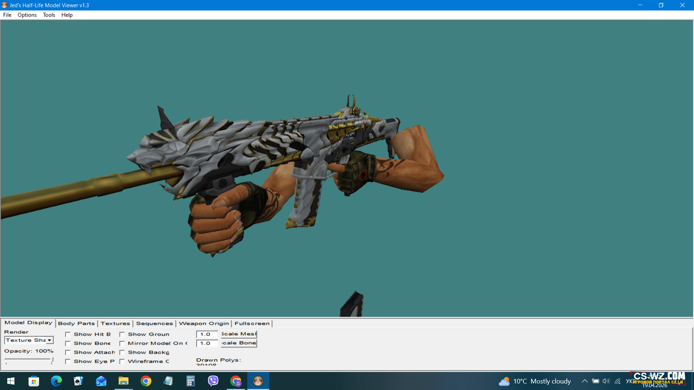694x390 pixels.
Task: Click the volume speaker tray icon
Action: point(606,381)
